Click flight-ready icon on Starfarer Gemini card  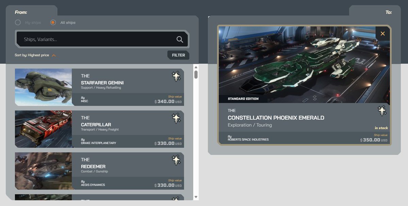point(176,76)
